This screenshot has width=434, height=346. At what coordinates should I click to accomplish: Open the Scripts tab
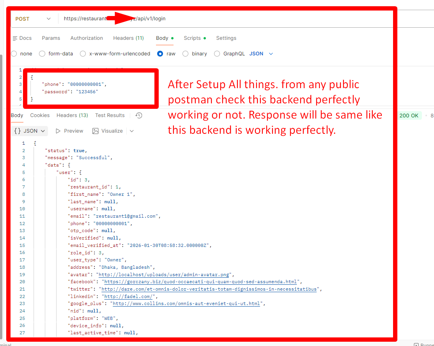pyautogui.click(x=192, y=38)
